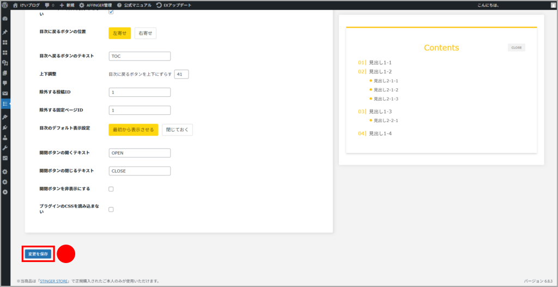This screenshot has width=558, height=287.
Task: Select 閉じておく default display option
Action: 177,130
